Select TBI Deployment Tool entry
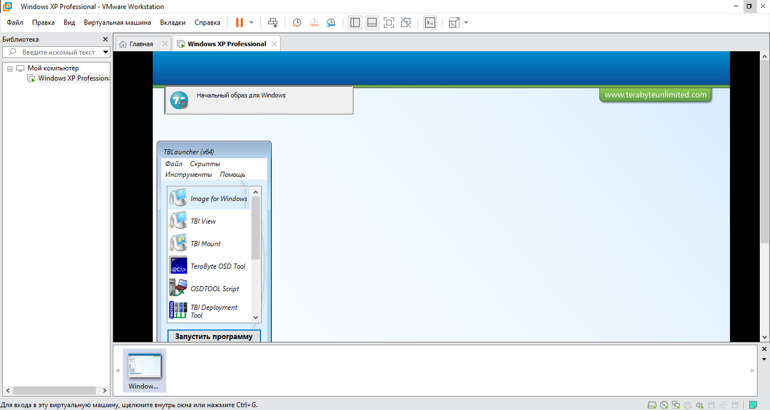This screenshot has height=410, width=770. tap(210, 311)
